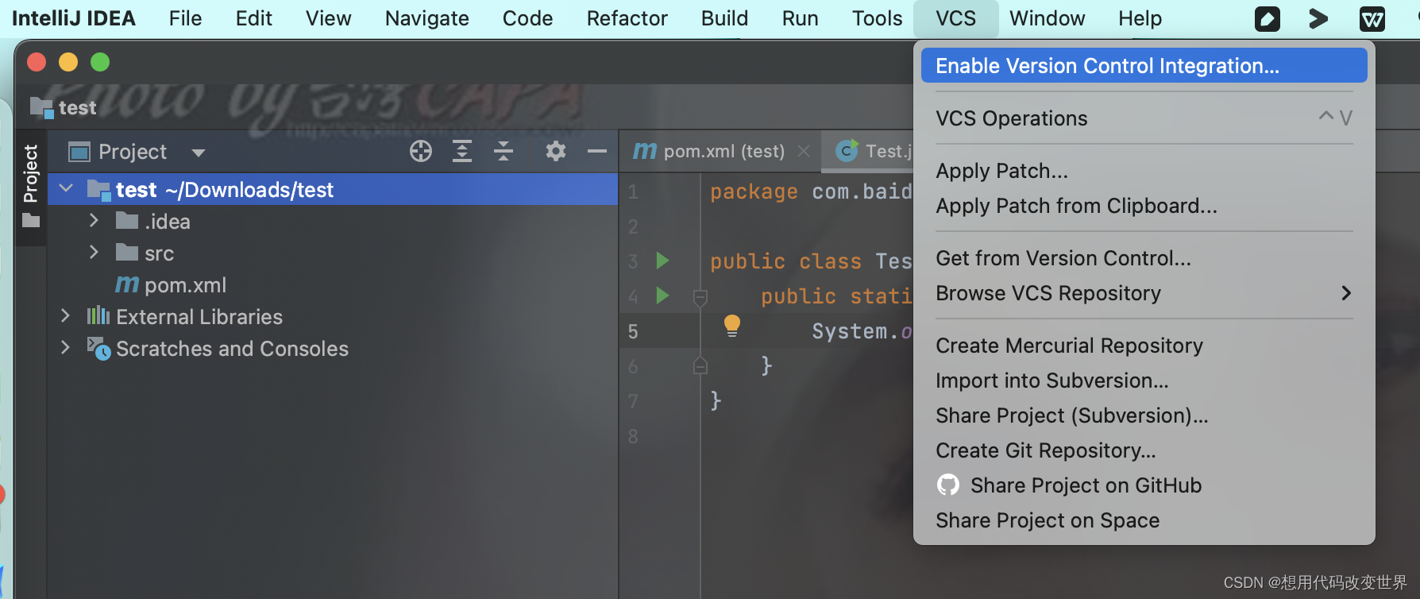Expand Scratches and Consoles node
The image size is (1420, 599).
65,347
